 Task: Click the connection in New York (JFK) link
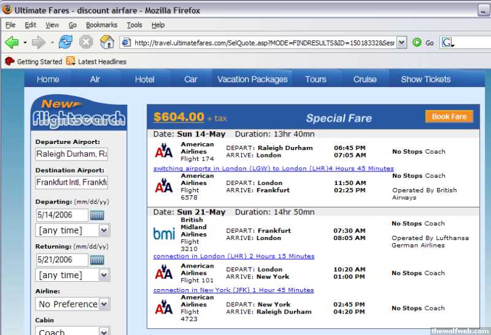coord(233,290)
